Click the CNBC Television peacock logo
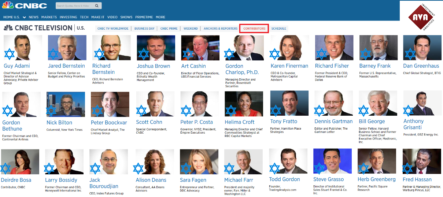The height and width of the screenshot is (197, 443). [8, 28]
